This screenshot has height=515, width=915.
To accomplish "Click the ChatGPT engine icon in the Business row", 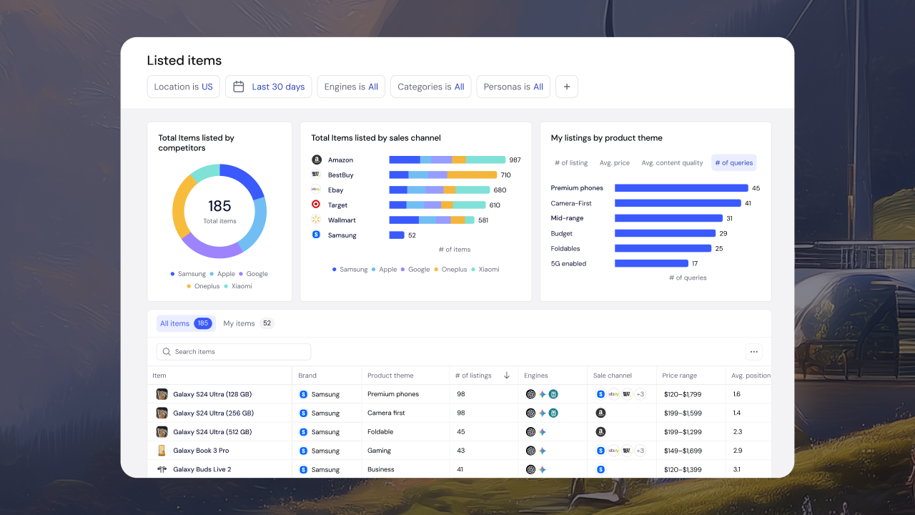I will [530, 469].
